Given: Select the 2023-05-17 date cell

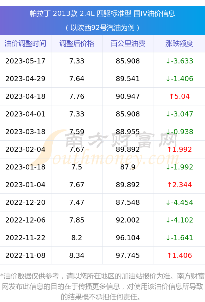Looking at the screenshot, I should point(26,61).
